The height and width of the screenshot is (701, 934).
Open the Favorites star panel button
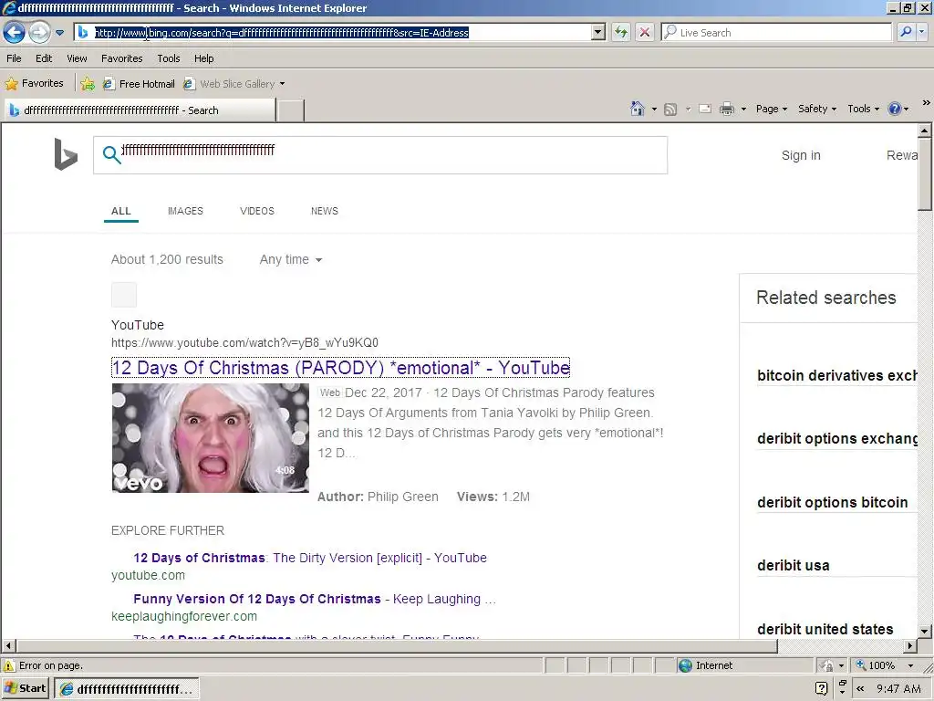(x=34, y=83)
